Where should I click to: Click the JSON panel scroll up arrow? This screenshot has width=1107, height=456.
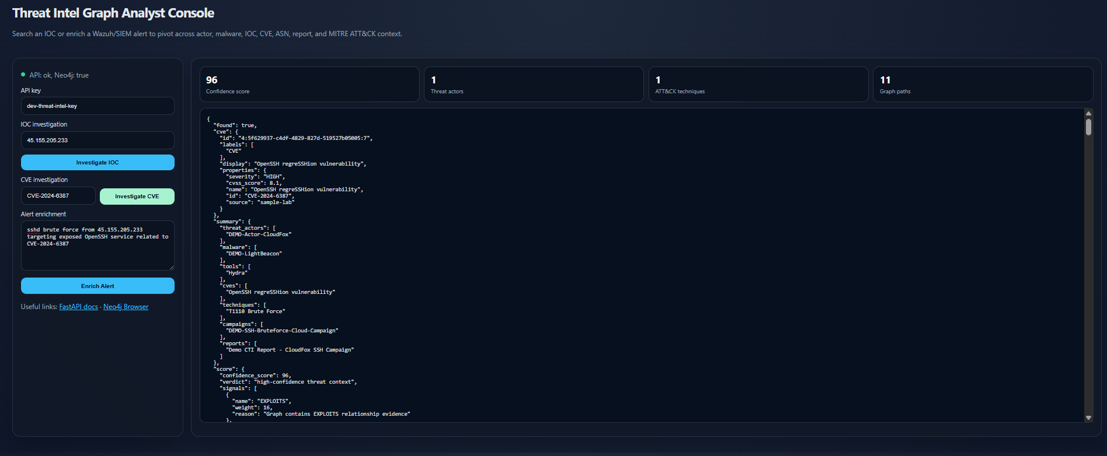coord(1088,113)
